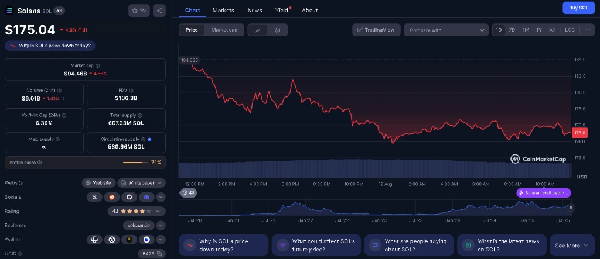
Task: Open Solana's Reddit social link
Action: (x=112, y=197)
